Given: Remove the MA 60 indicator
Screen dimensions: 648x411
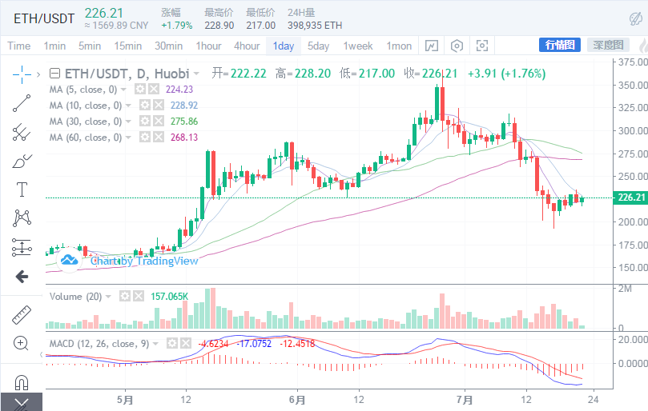Looking at the screenshot, I should pos(159,137).
